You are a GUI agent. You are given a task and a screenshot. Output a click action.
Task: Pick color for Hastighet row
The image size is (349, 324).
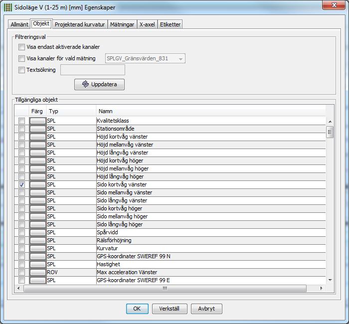(x=37, y=264)
